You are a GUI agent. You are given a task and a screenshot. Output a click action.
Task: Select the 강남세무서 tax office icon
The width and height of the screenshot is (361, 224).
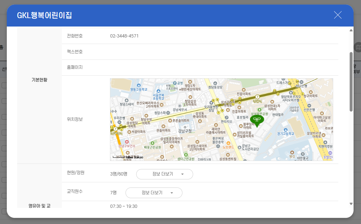tap(180, 106)
